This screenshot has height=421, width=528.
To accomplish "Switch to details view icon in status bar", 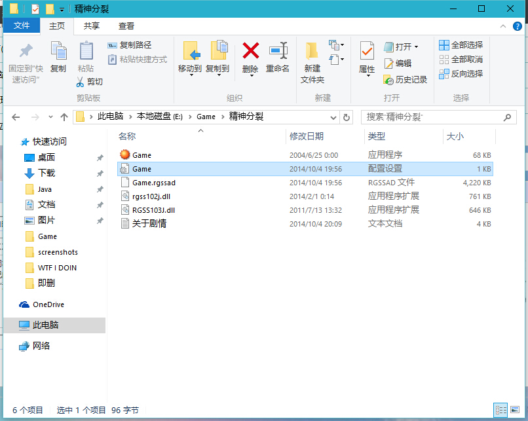I will click(500, 410).
